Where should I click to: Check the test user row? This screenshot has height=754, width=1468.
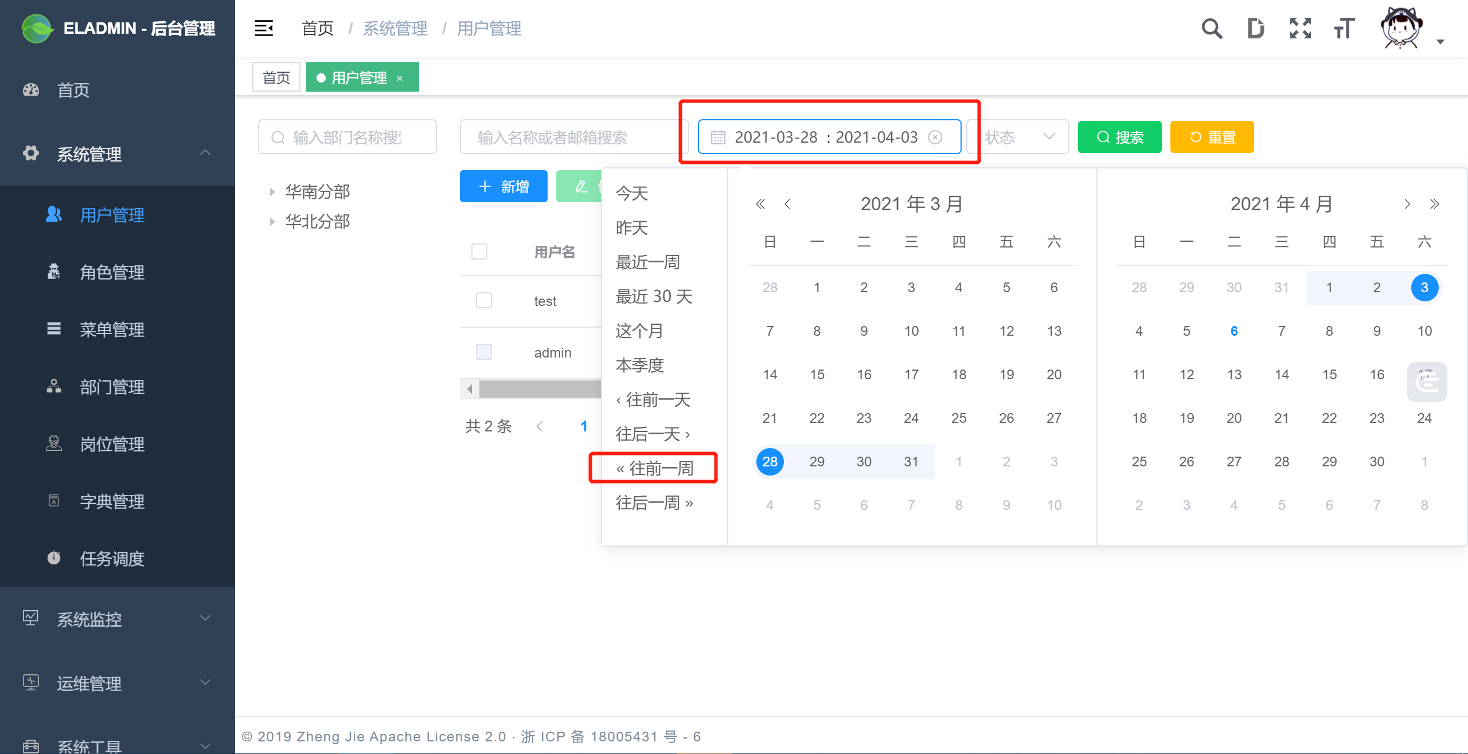(484, 300)
